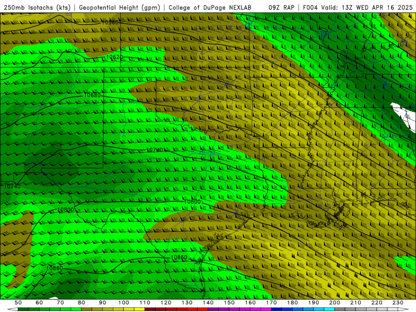Click the 130 tick label on the colorbar
Image resolution: width=416 pixels, height=312 pixels.
point(187,303)
